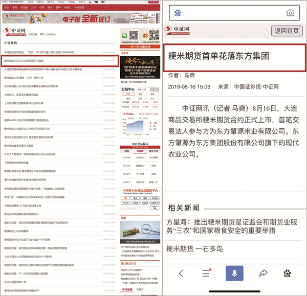The width and height of the screenshot is (307, 296).
Task: Select the 中证视频 tab at the sidebar bottom
Action: (x=127, y=289)
